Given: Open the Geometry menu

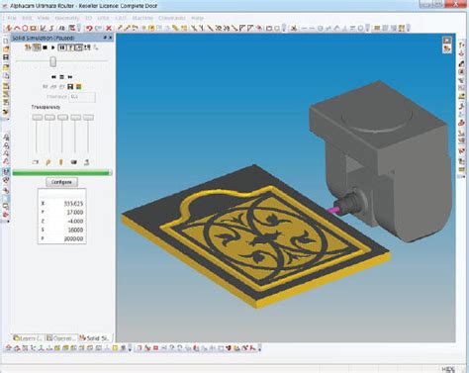Looking at the screenshot, I should point(67,18).
